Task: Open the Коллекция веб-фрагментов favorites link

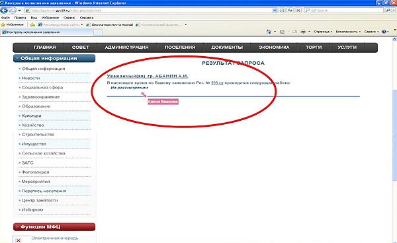Action: tap(159, 24)
